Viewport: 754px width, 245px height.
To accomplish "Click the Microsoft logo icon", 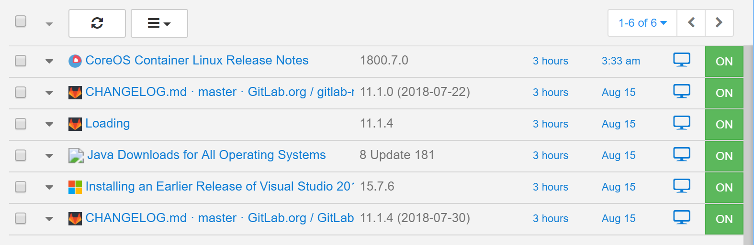I will point(75,187).
